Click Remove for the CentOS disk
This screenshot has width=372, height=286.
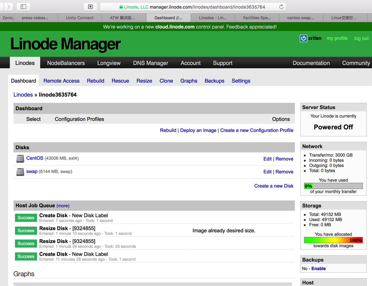(284, 159)
